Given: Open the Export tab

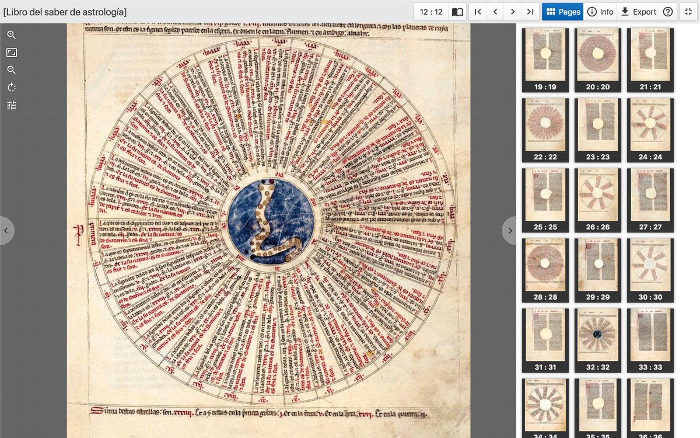Looking at the screenshot, I should [x=638, y=12].
